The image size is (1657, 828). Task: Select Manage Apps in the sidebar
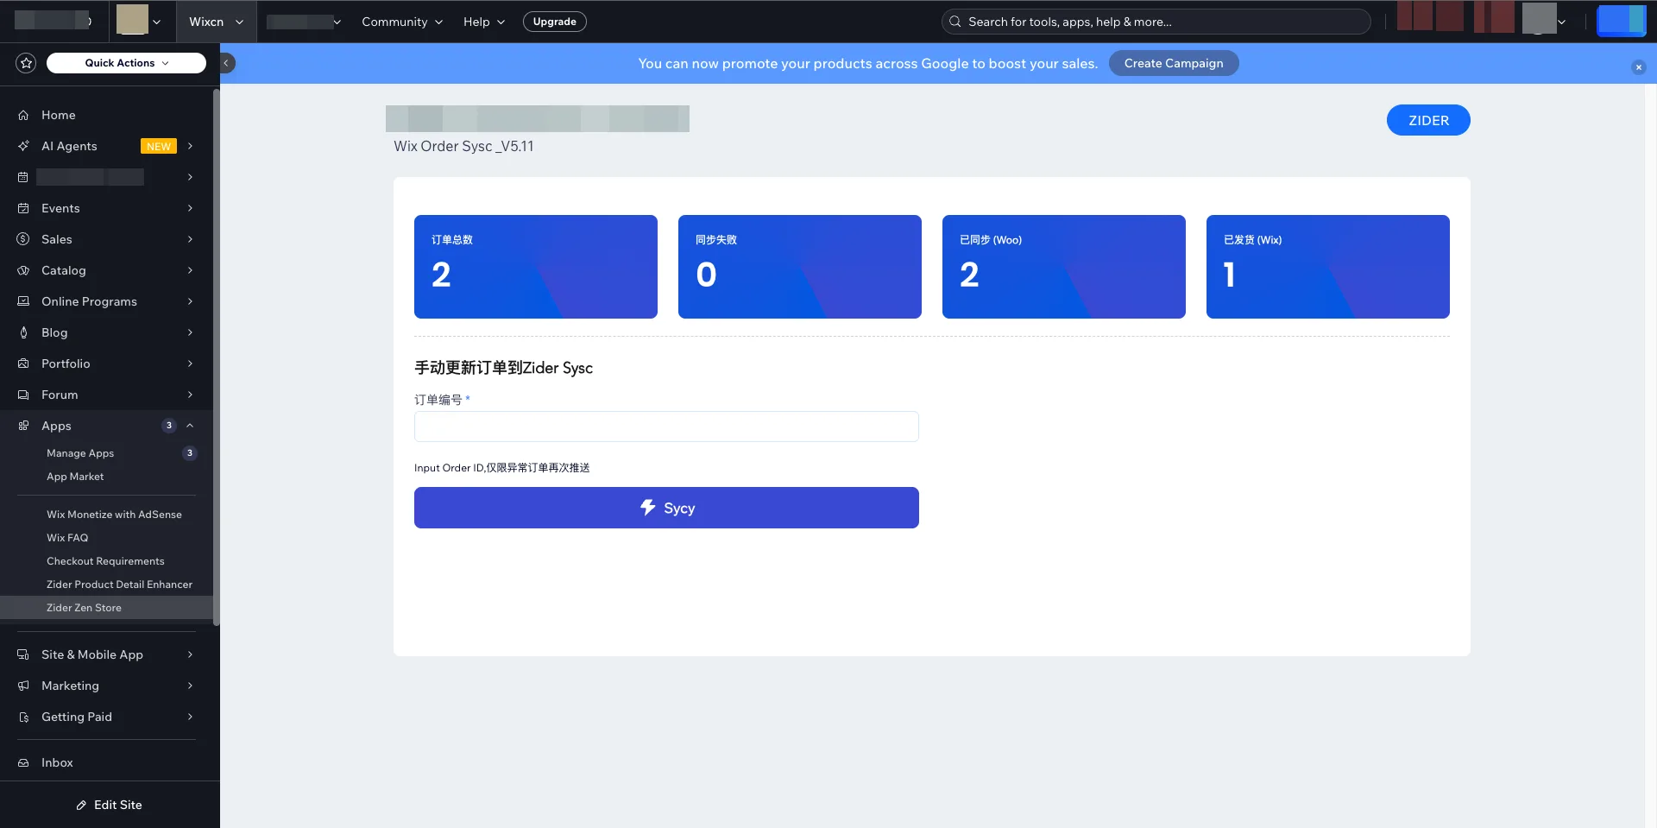click(x=80, y=453)
